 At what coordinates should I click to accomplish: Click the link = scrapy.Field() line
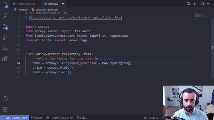pos(52,72)
